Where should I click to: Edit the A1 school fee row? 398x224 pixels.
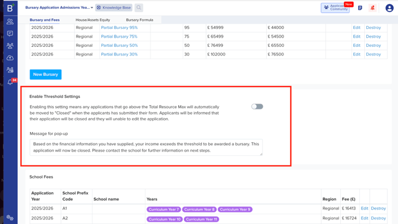click(364, 208)
